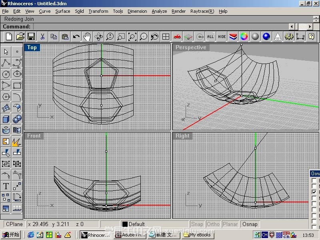Click the CH language indicator in tray
This screenshot has width=320, height=240.
tap(265, 235)
